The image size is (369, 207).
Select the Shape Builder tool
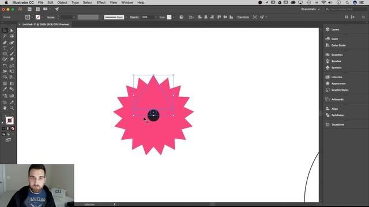pyautogui.click(x=5, y=77)
